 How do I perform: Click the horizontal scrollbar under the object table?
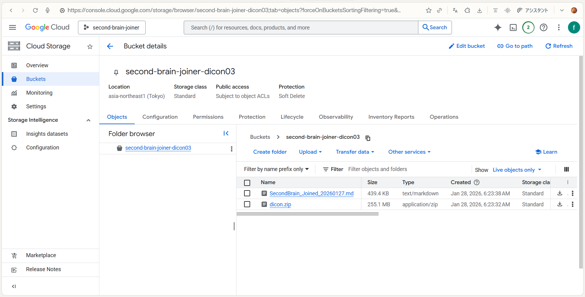point(307,214)
